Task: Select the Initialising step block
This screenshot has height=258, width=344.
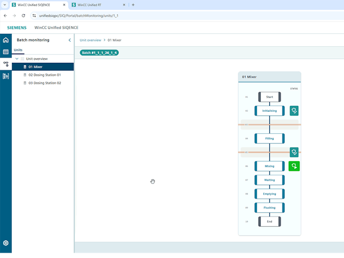Action: [269, 111]
